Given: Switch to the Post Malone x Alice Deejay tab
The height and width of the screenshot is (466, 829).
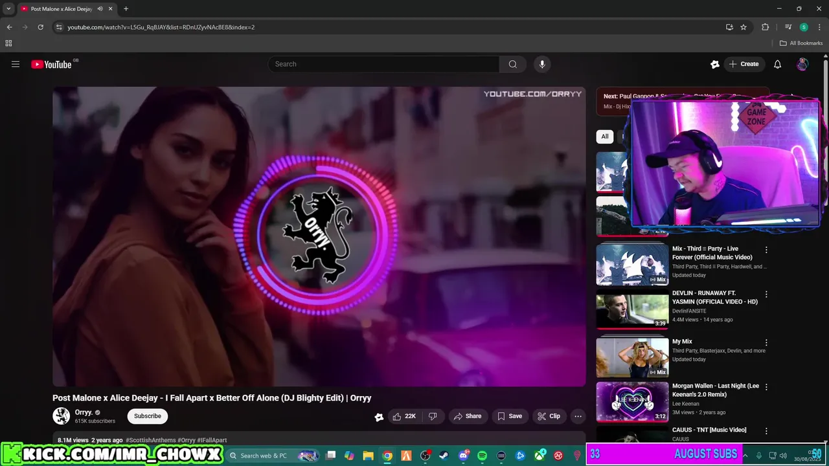Looking at the screenshot, I should (x=62, y=9).
